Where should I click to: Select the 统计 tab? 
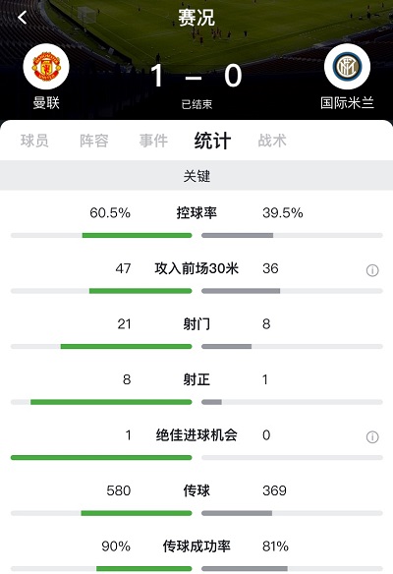coord(212,141)
